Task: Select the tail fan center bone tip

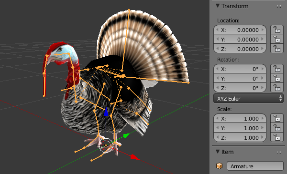Action: (x=129, y=10)
